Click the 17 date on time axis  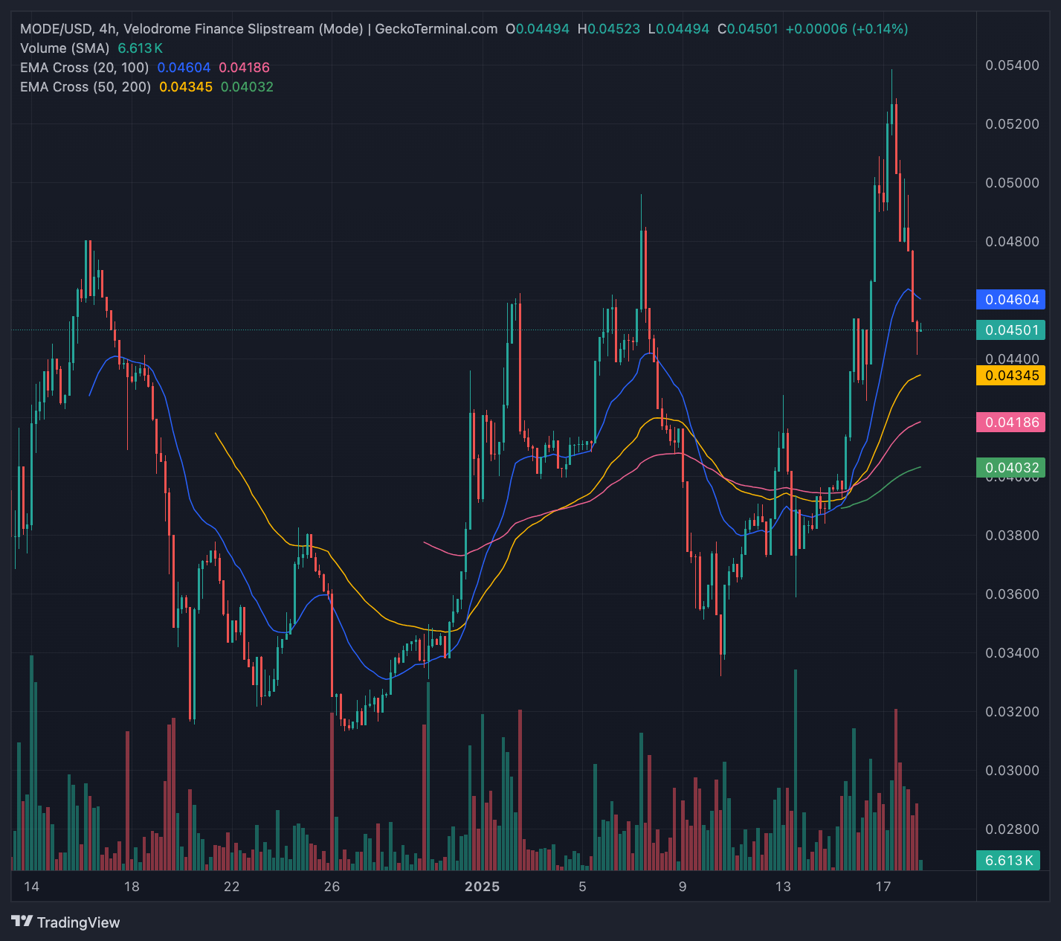883,887
